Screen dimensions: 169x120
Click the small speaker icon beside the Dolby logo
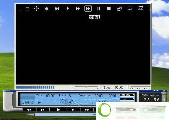point(23,104)
